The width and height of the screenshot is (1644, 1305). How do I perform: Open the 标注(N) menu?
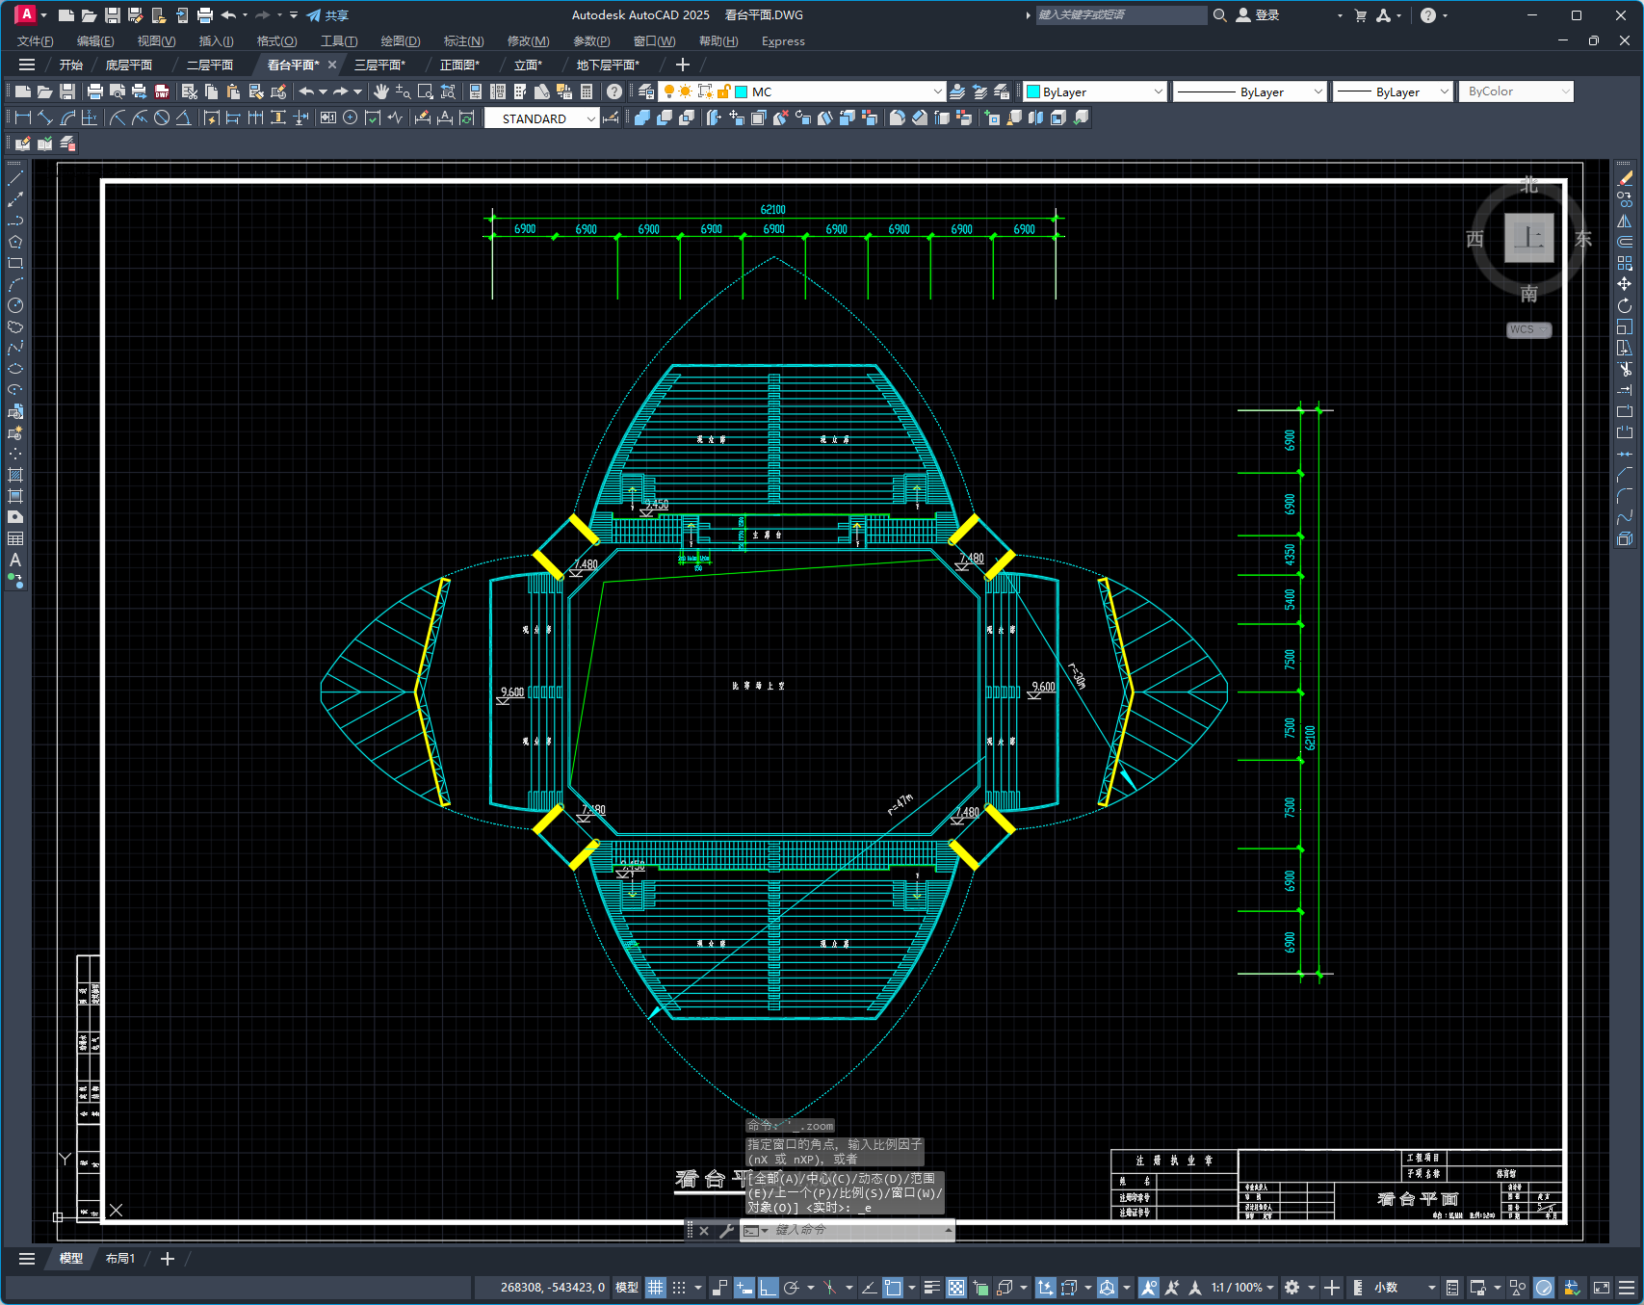[x=463, y=41]
